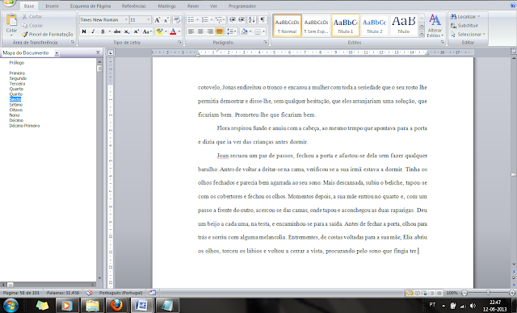Decrease paragraph indent
This screenshot has height=313, width=517.
click(x=233, y=19)
